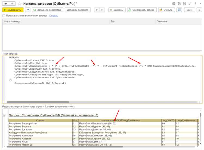The width and height of the screenshot is (204, 150).
Task: Click the save-form icon in title bar
Action: click(174, 4)
